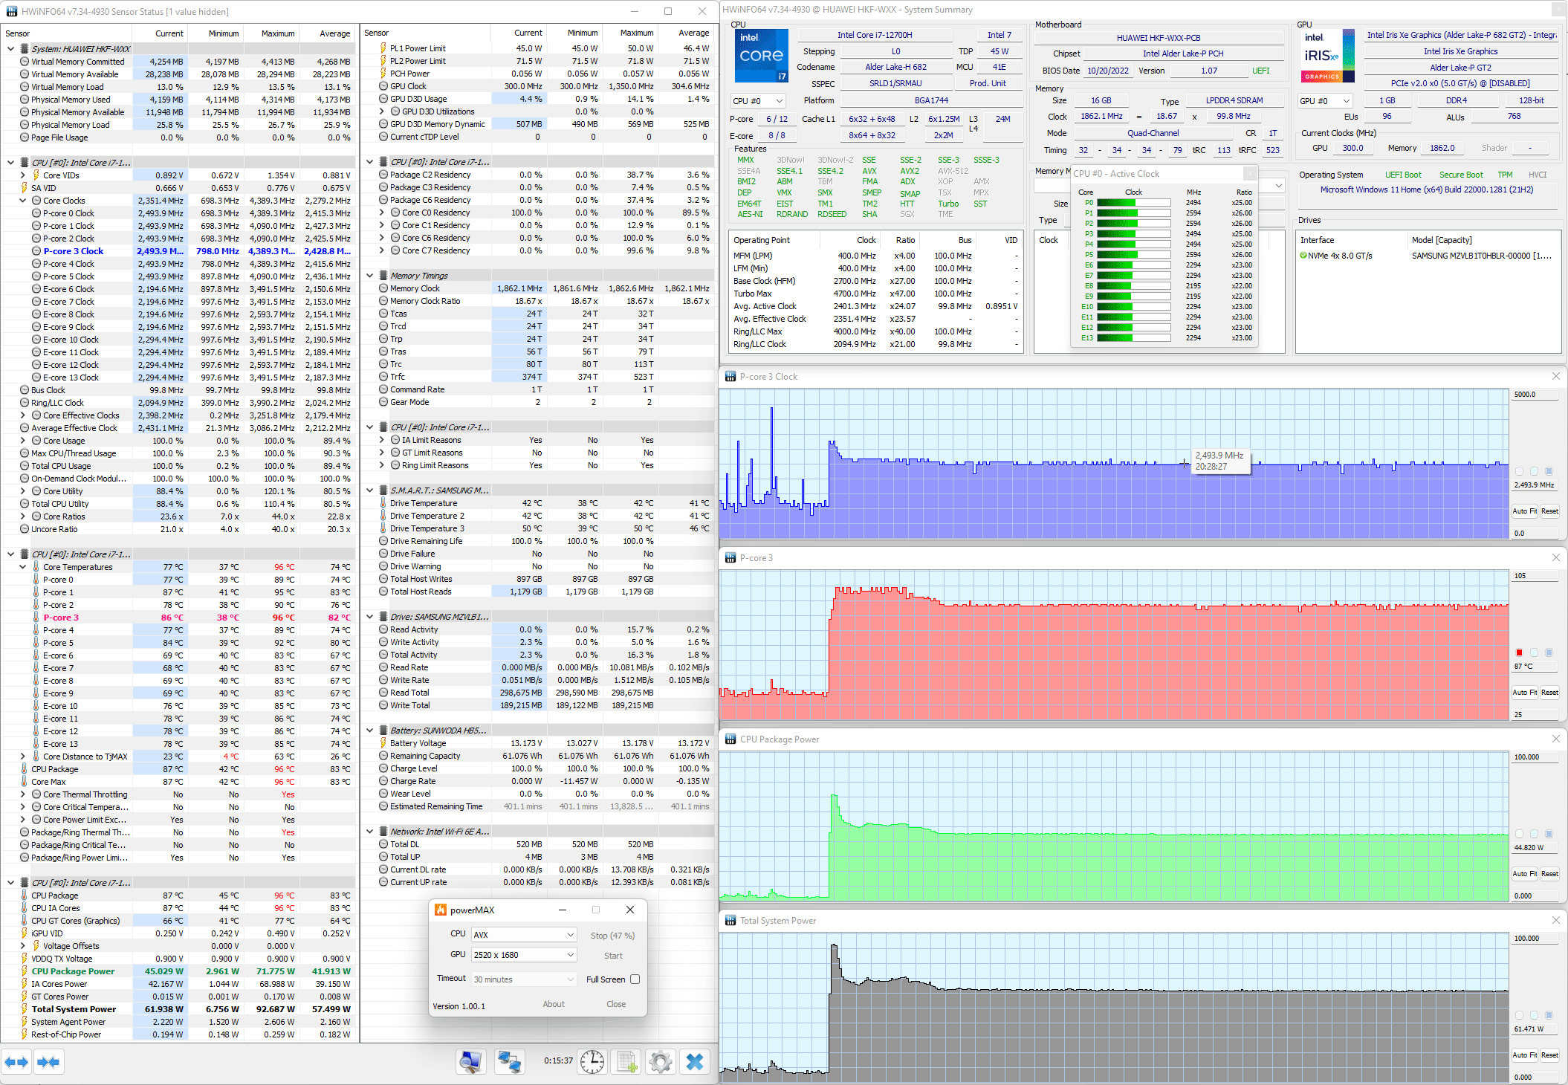Expand the Core VIDs tree item
Viewport: 1568px width, 1085px height.
point(23,175)
